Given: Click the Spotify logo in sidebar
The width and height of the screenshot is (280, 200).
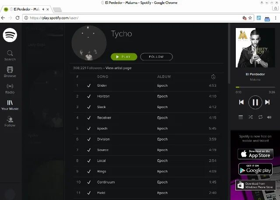Looking at the screenshot, I should 10,35.
